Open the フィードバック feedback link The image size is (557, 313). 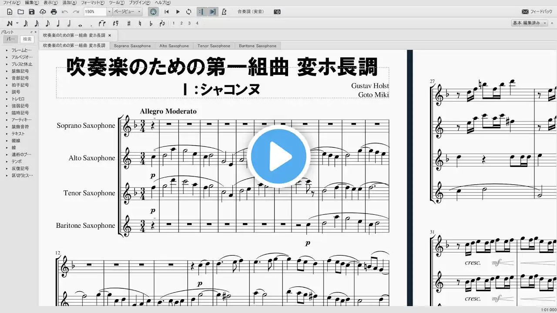point(537,12)
